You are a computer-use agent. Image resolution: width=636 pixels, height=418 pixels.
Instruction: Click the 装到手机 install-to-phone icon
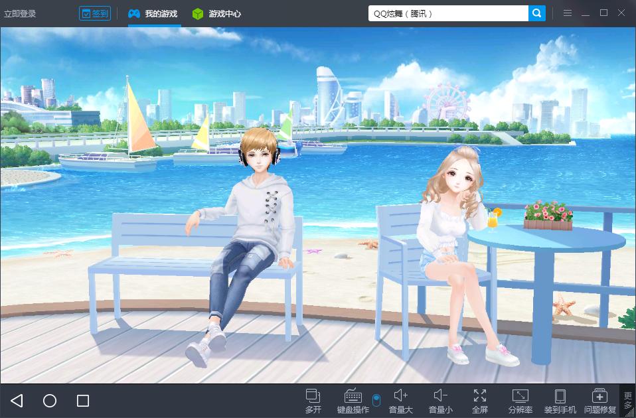tap(560, 401)
